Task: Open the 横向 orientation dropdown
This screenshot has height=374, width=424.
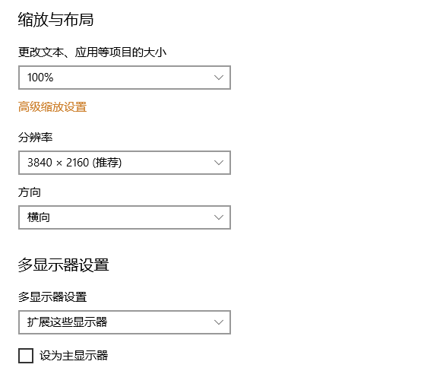Action: point(125,217)
